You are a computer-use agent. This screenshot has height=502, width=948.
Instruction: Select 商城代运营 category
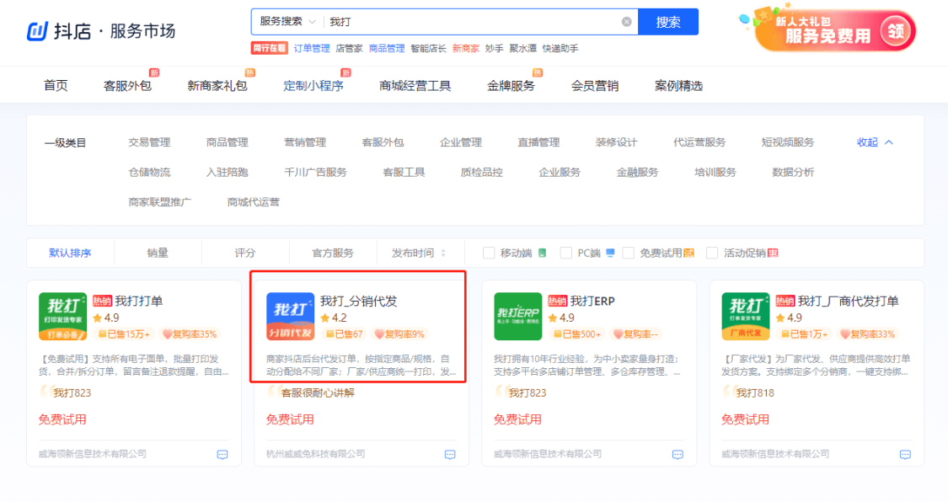[x=254, y=202]
